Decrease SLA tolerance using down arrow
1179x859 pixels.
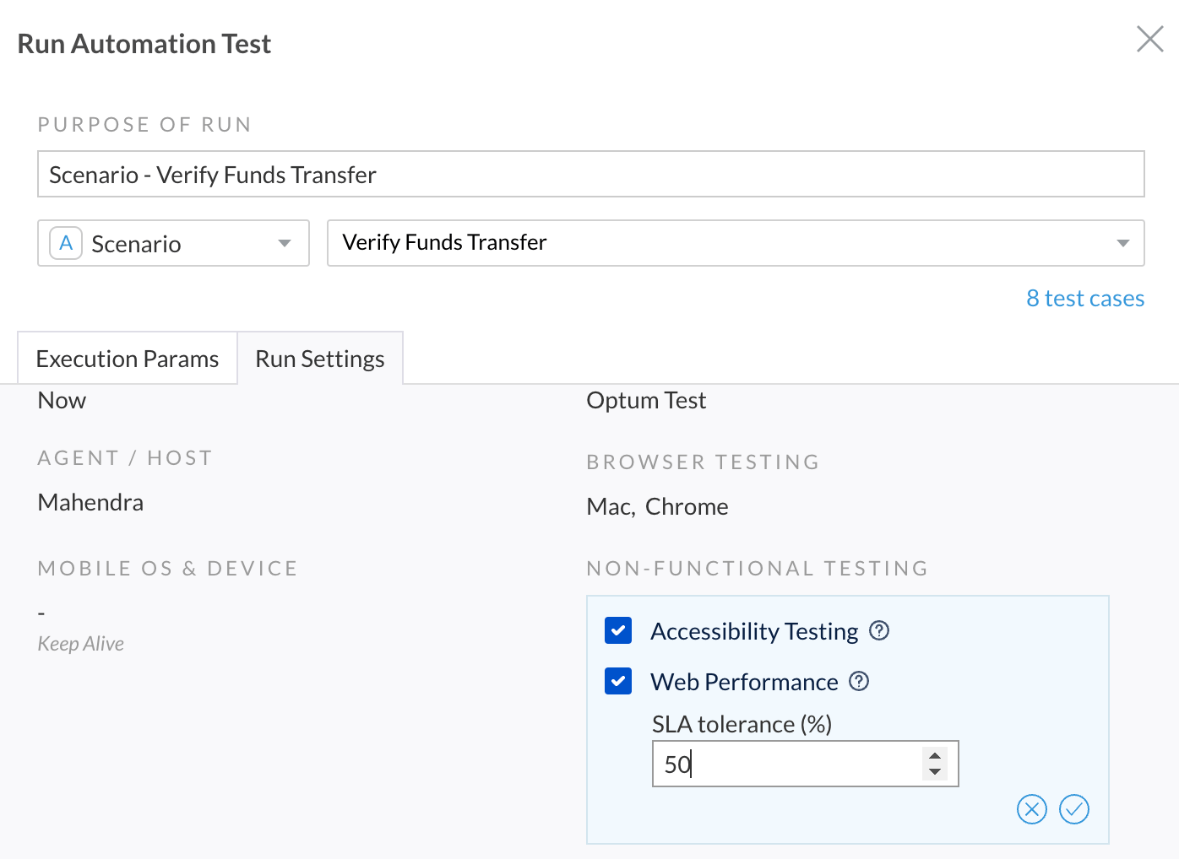[935, 771]
